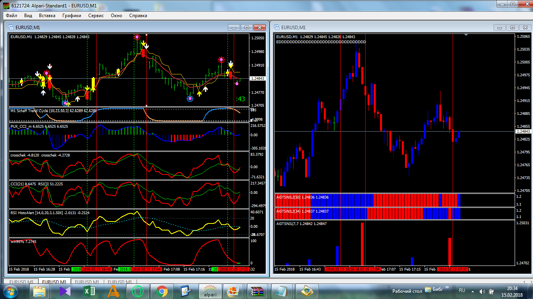
Task: Minimize the left EURUSD,M1 chart window
Action: click(x=234, y=27)
